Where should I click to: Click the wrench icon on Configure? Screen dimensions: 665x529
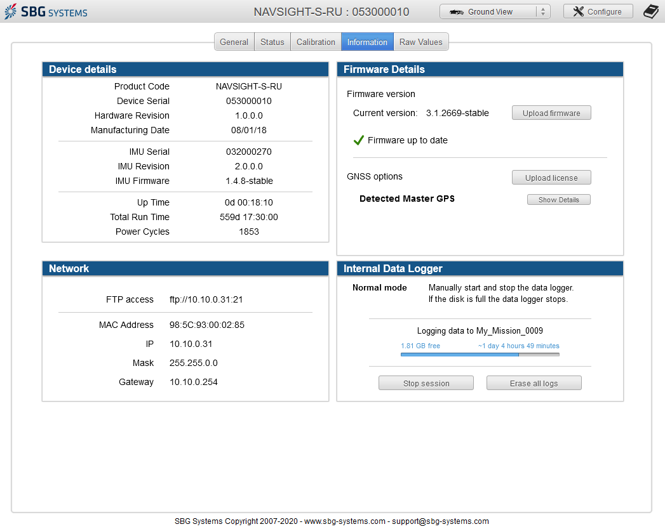pos(578,11)
